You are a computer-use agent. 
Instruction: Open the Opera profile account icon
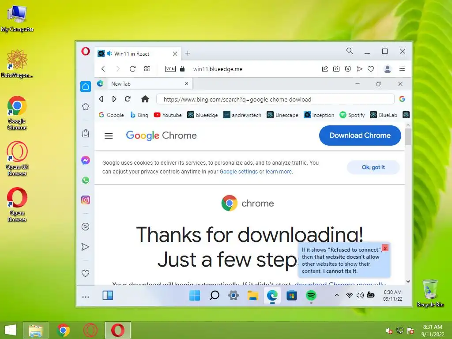point(388,69)
